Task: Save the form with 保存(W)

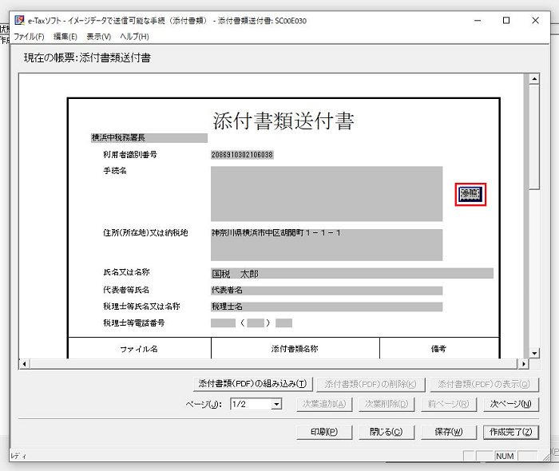Action: [449, 432]
